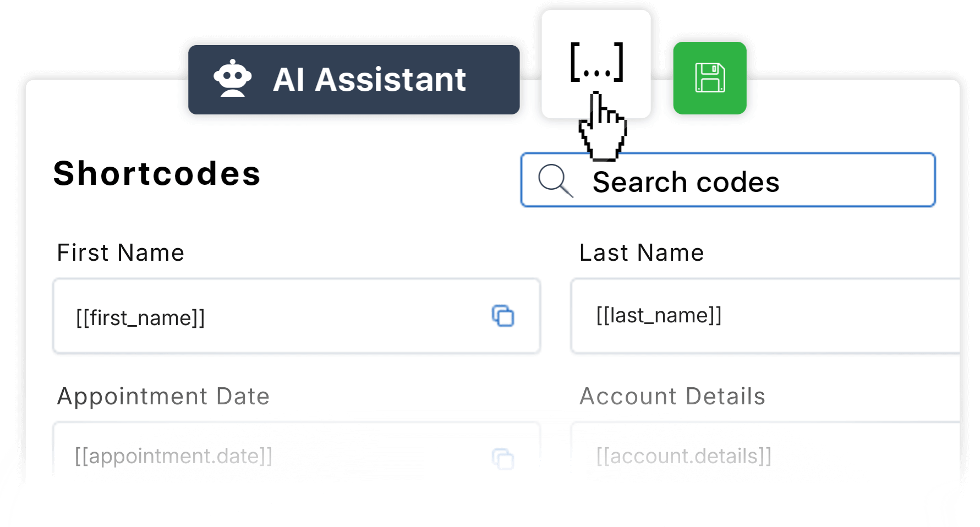The image size is (980, 527).
Task: Click the Appointment Date label
Action: click(x=163, y=397)
